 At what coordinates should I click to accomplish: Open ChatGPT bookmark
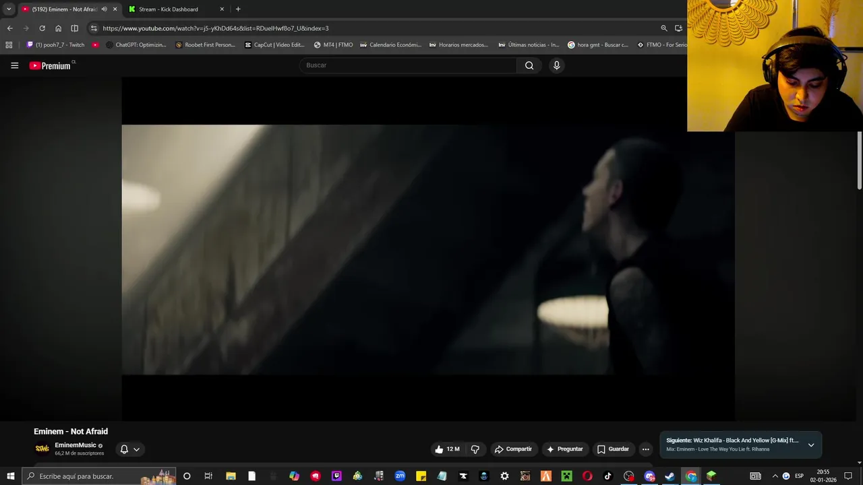click(x=136, y=45)
